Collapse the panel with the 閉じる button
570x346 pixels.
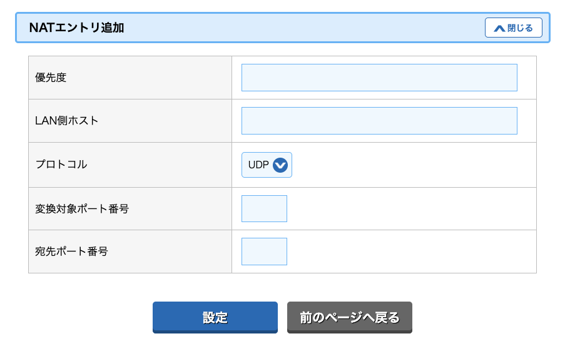(513, 28)
